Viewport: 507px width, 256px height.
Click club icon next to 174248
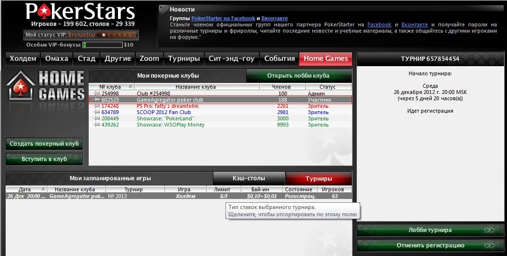pyautogui.click(x=96, y=106)
